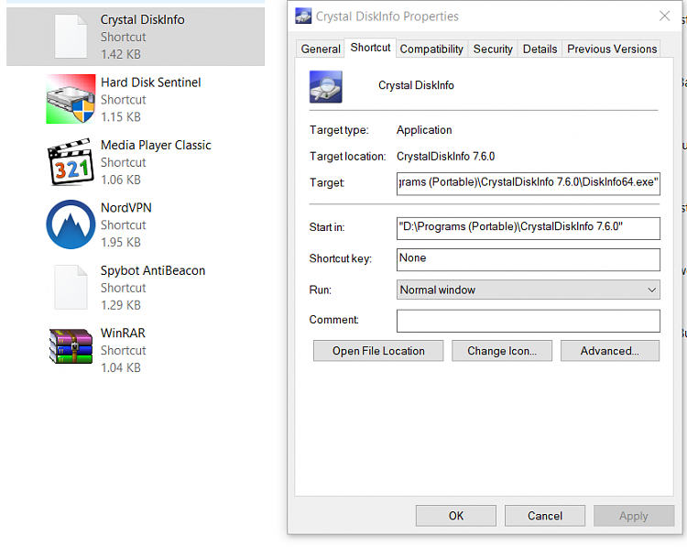Image resolution: width=687 pixels, height=547 pixels.
Task: Click the 1.06 KB size text
Action: (121, 180)
